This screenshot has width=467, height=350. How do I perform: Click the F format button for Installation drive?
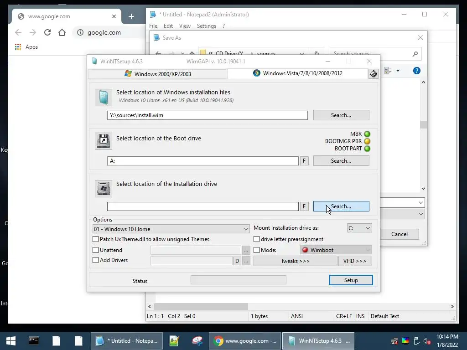[304, 206]
